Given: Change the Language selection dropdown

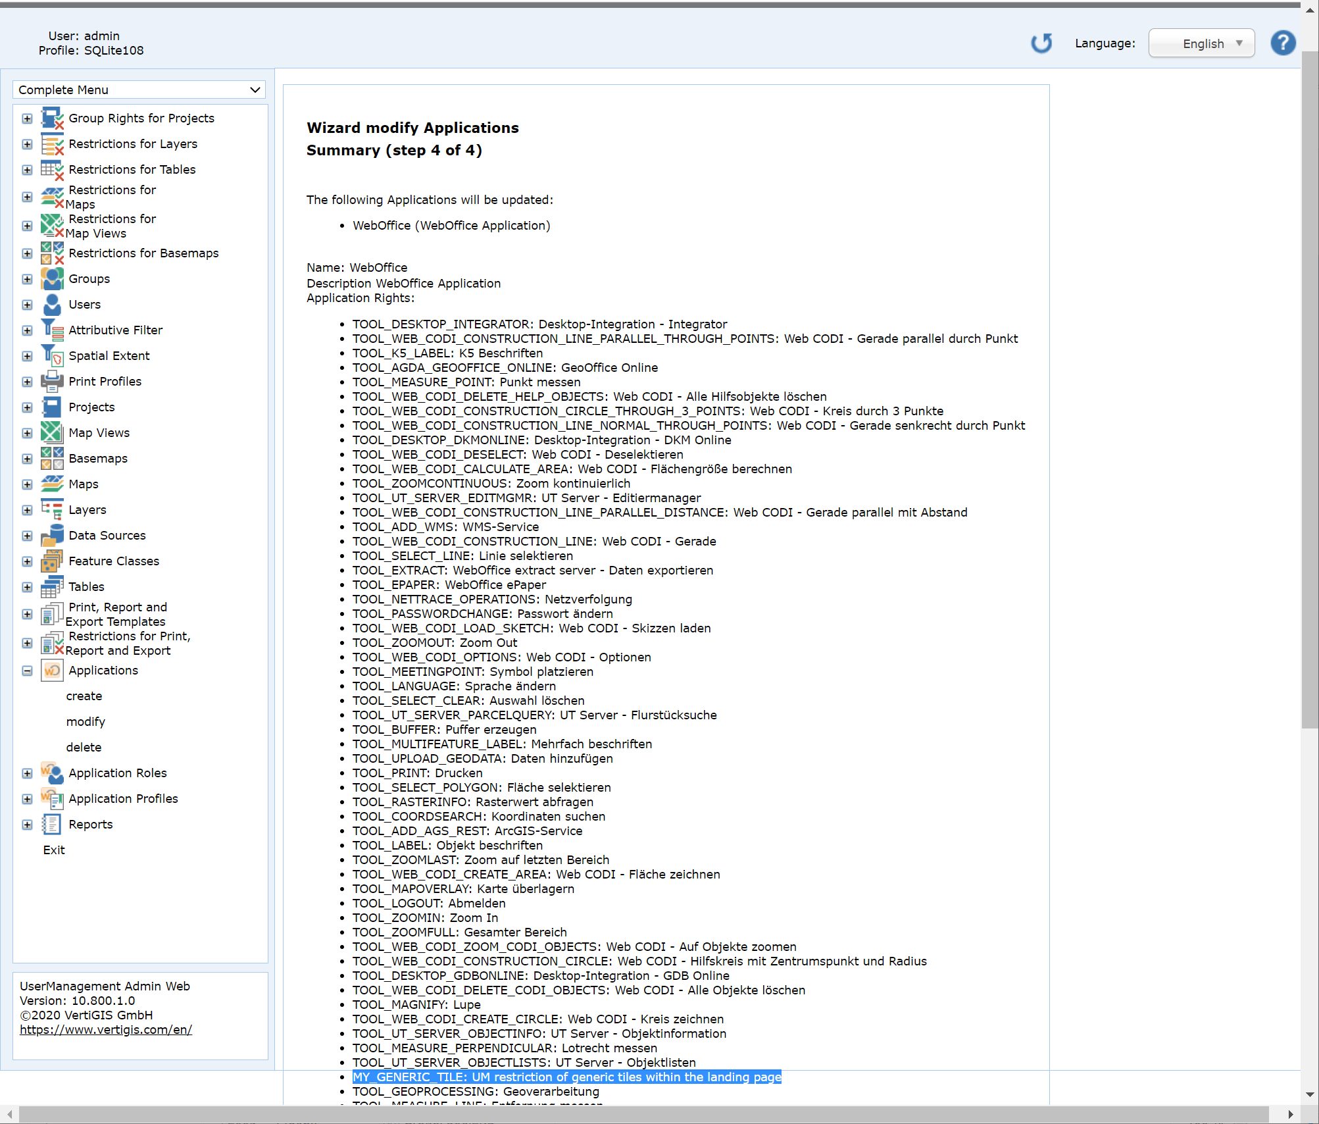Looking at the screenshot, I should click(x=1201, y=43).
